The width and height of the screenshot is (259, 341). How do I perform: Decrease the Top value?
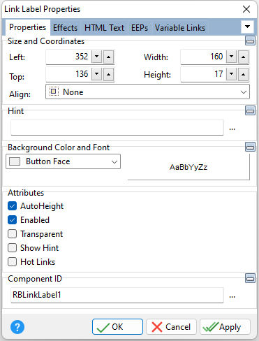[97, 74]
